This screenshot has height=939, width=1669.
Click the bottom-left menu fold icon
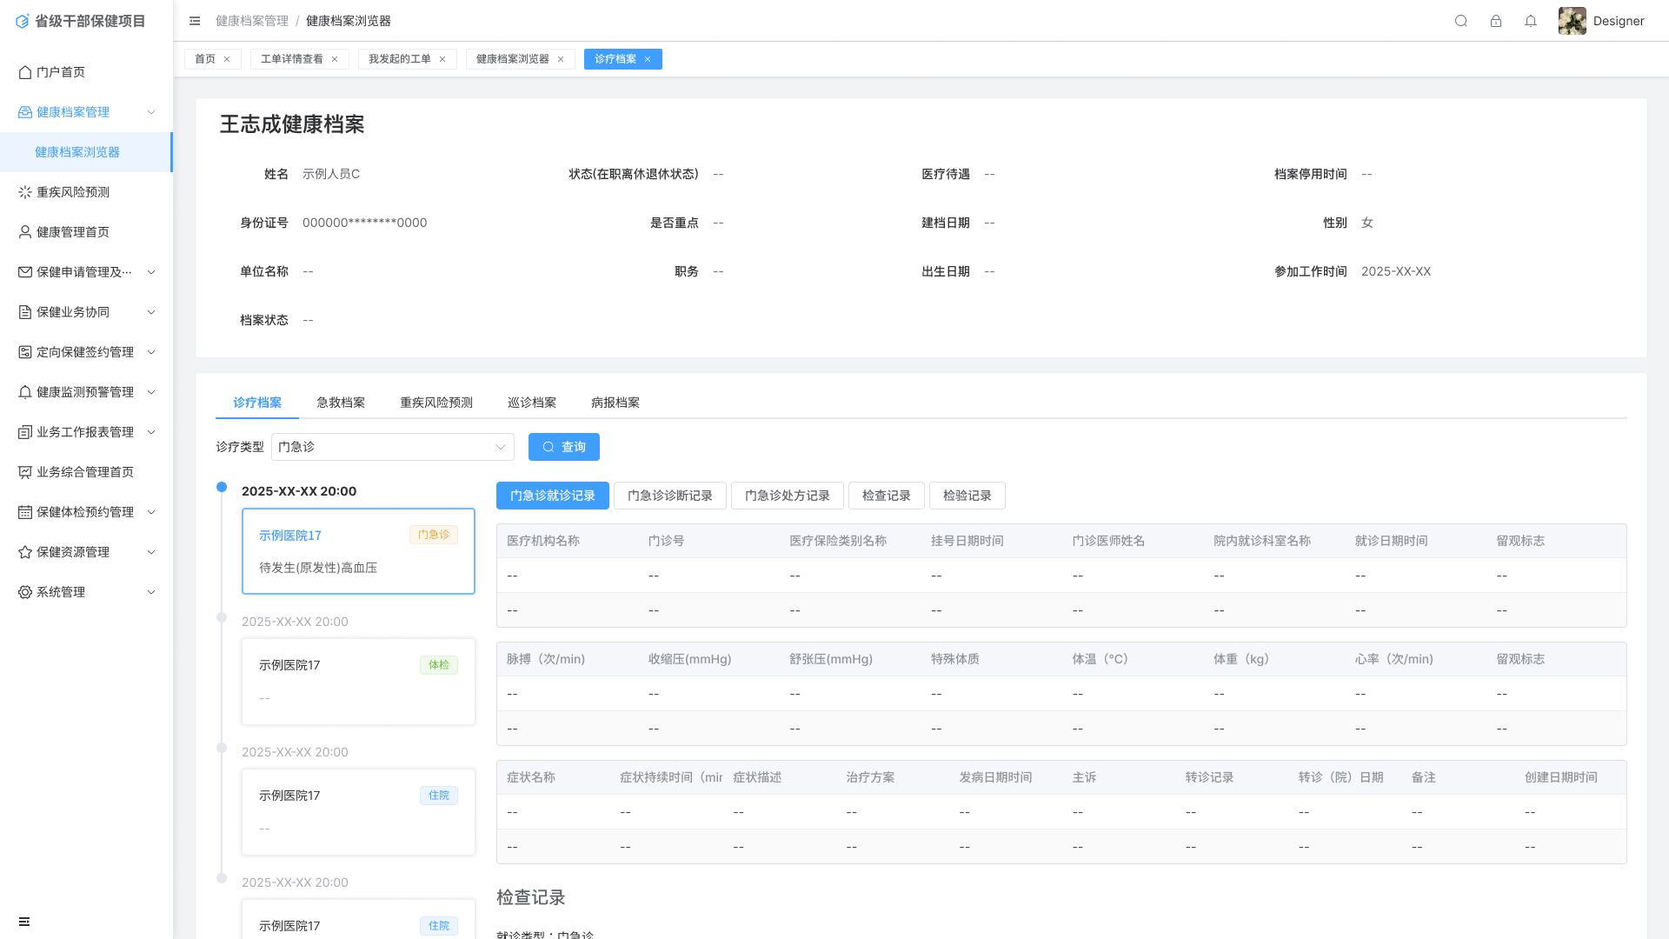(x=24, y=922)
